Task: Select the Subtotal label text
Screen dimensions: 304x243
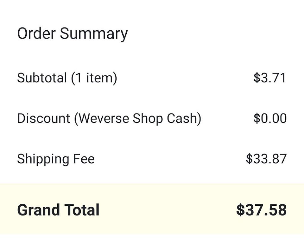Action: (42, 78)
